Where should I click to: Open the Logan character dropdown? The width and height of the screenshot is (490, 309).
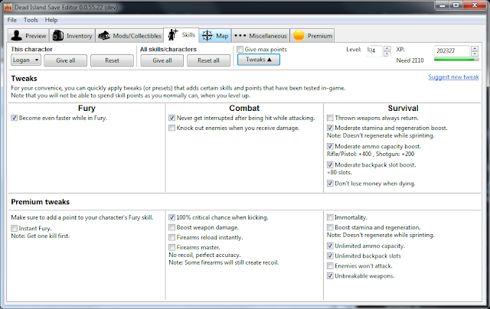click(x=26, y=60)
